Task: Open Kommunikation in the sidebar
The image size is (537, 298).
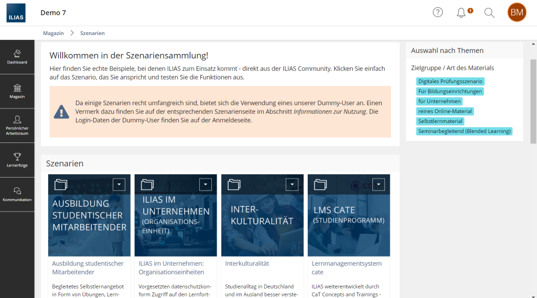Action: [17, 194]
